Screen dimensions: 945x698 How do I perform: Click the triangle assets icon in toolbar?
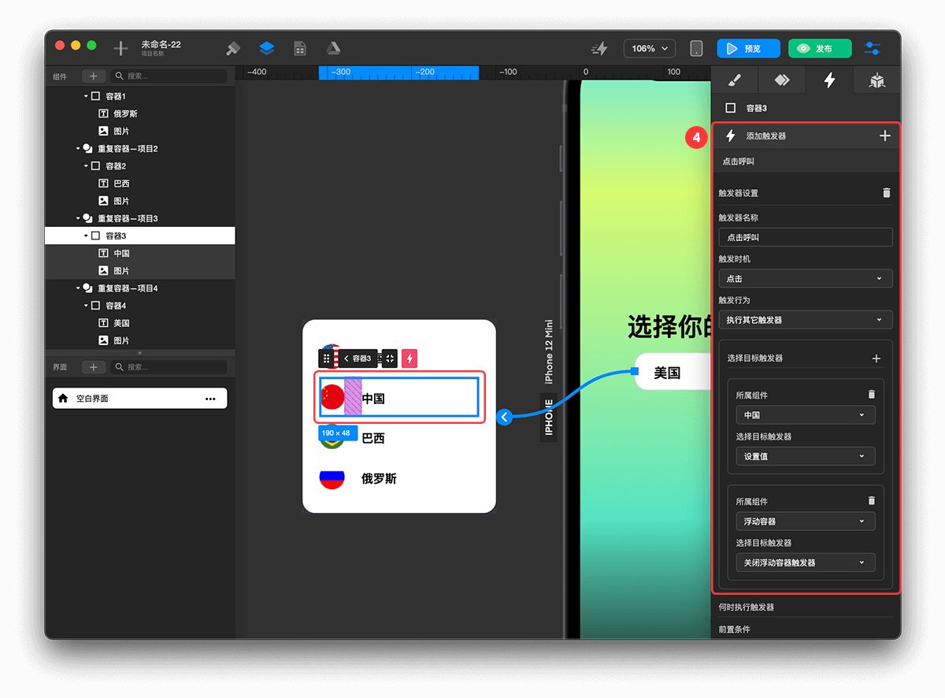333,49
